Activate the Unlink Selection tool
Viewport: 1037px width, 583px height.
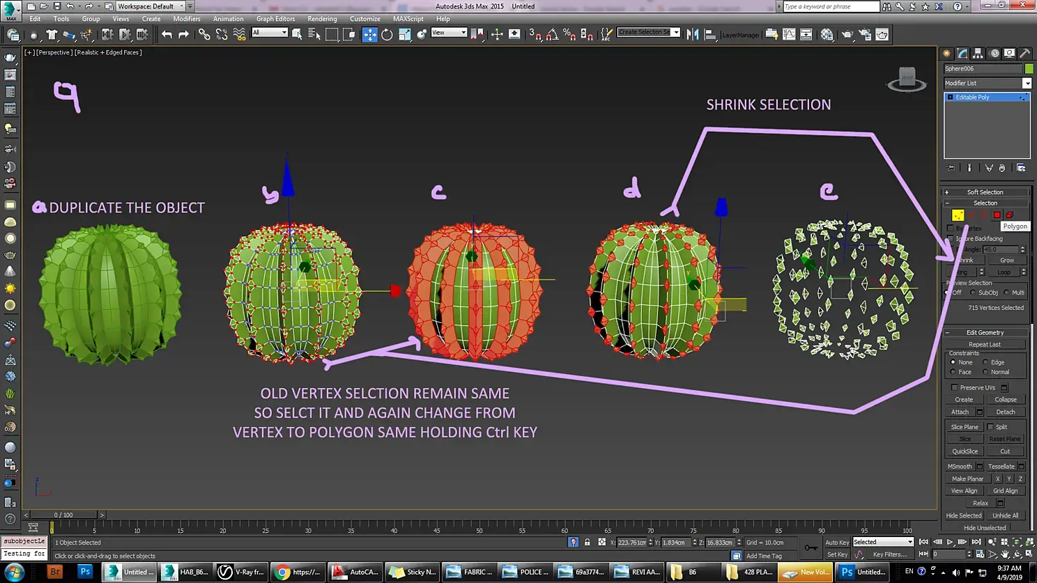pos(222,34)
